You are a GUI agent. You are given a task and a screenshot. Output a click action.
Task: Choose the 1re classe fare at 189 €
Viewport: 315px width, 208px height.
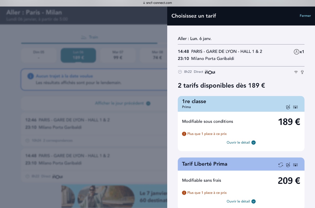[241, 122]
